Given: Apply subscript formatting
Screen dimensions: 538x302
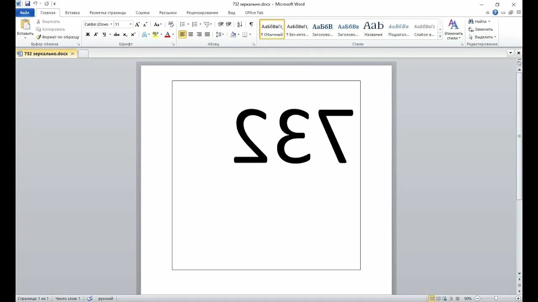Looking at the screenshot, I should [125, 34].
